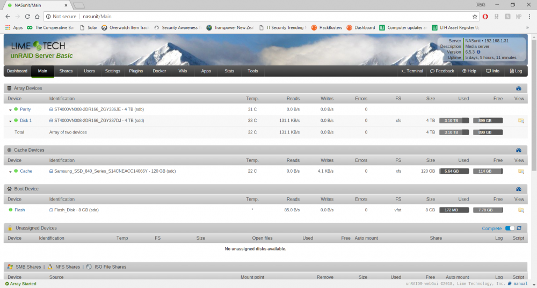This screenshot has width=537, height=288.
Task: Open the Settings tab
Action: pos(112,71)
